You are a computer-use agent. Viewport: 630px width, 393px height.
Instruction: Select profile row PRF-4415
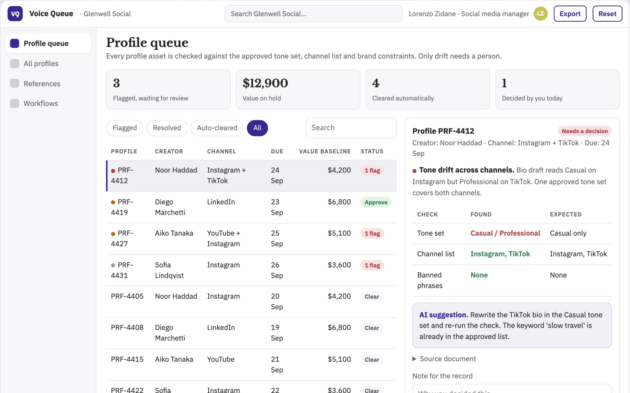point(251,365)
